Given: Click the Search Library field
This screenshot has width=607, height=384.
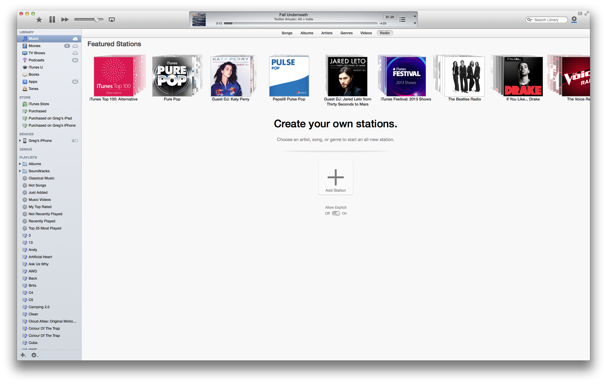Looking at the screenshot, I should point(547,20).
